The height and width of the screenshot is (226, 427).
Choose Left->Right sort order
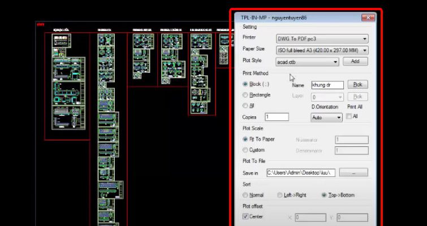(280, 195)
